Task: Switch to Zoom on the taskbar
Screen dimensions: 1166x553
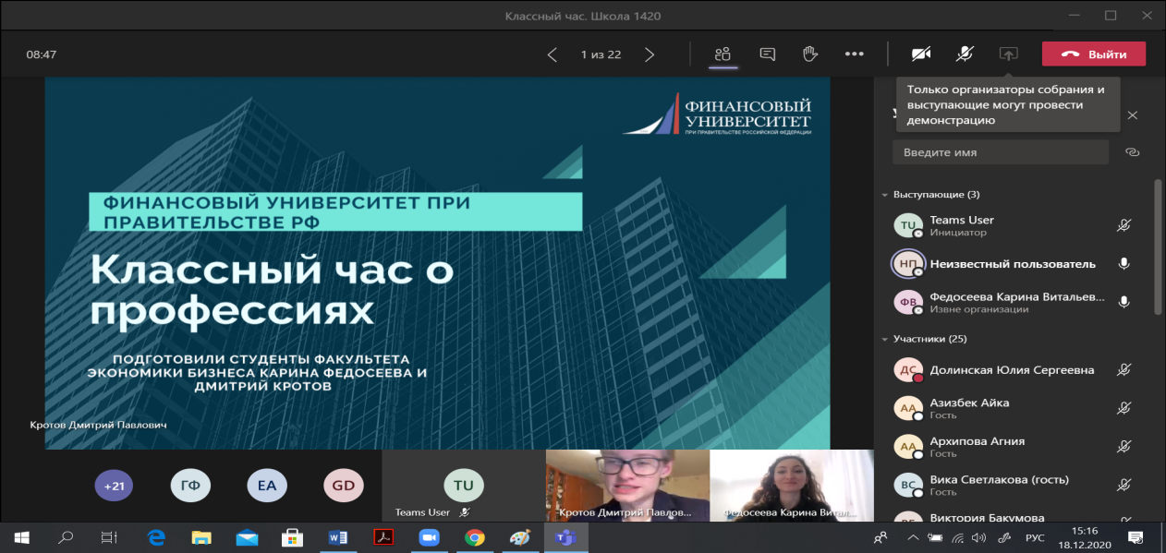Action: (x=429, y=536)
